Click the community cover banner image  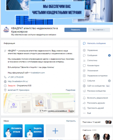coord(57,12)
